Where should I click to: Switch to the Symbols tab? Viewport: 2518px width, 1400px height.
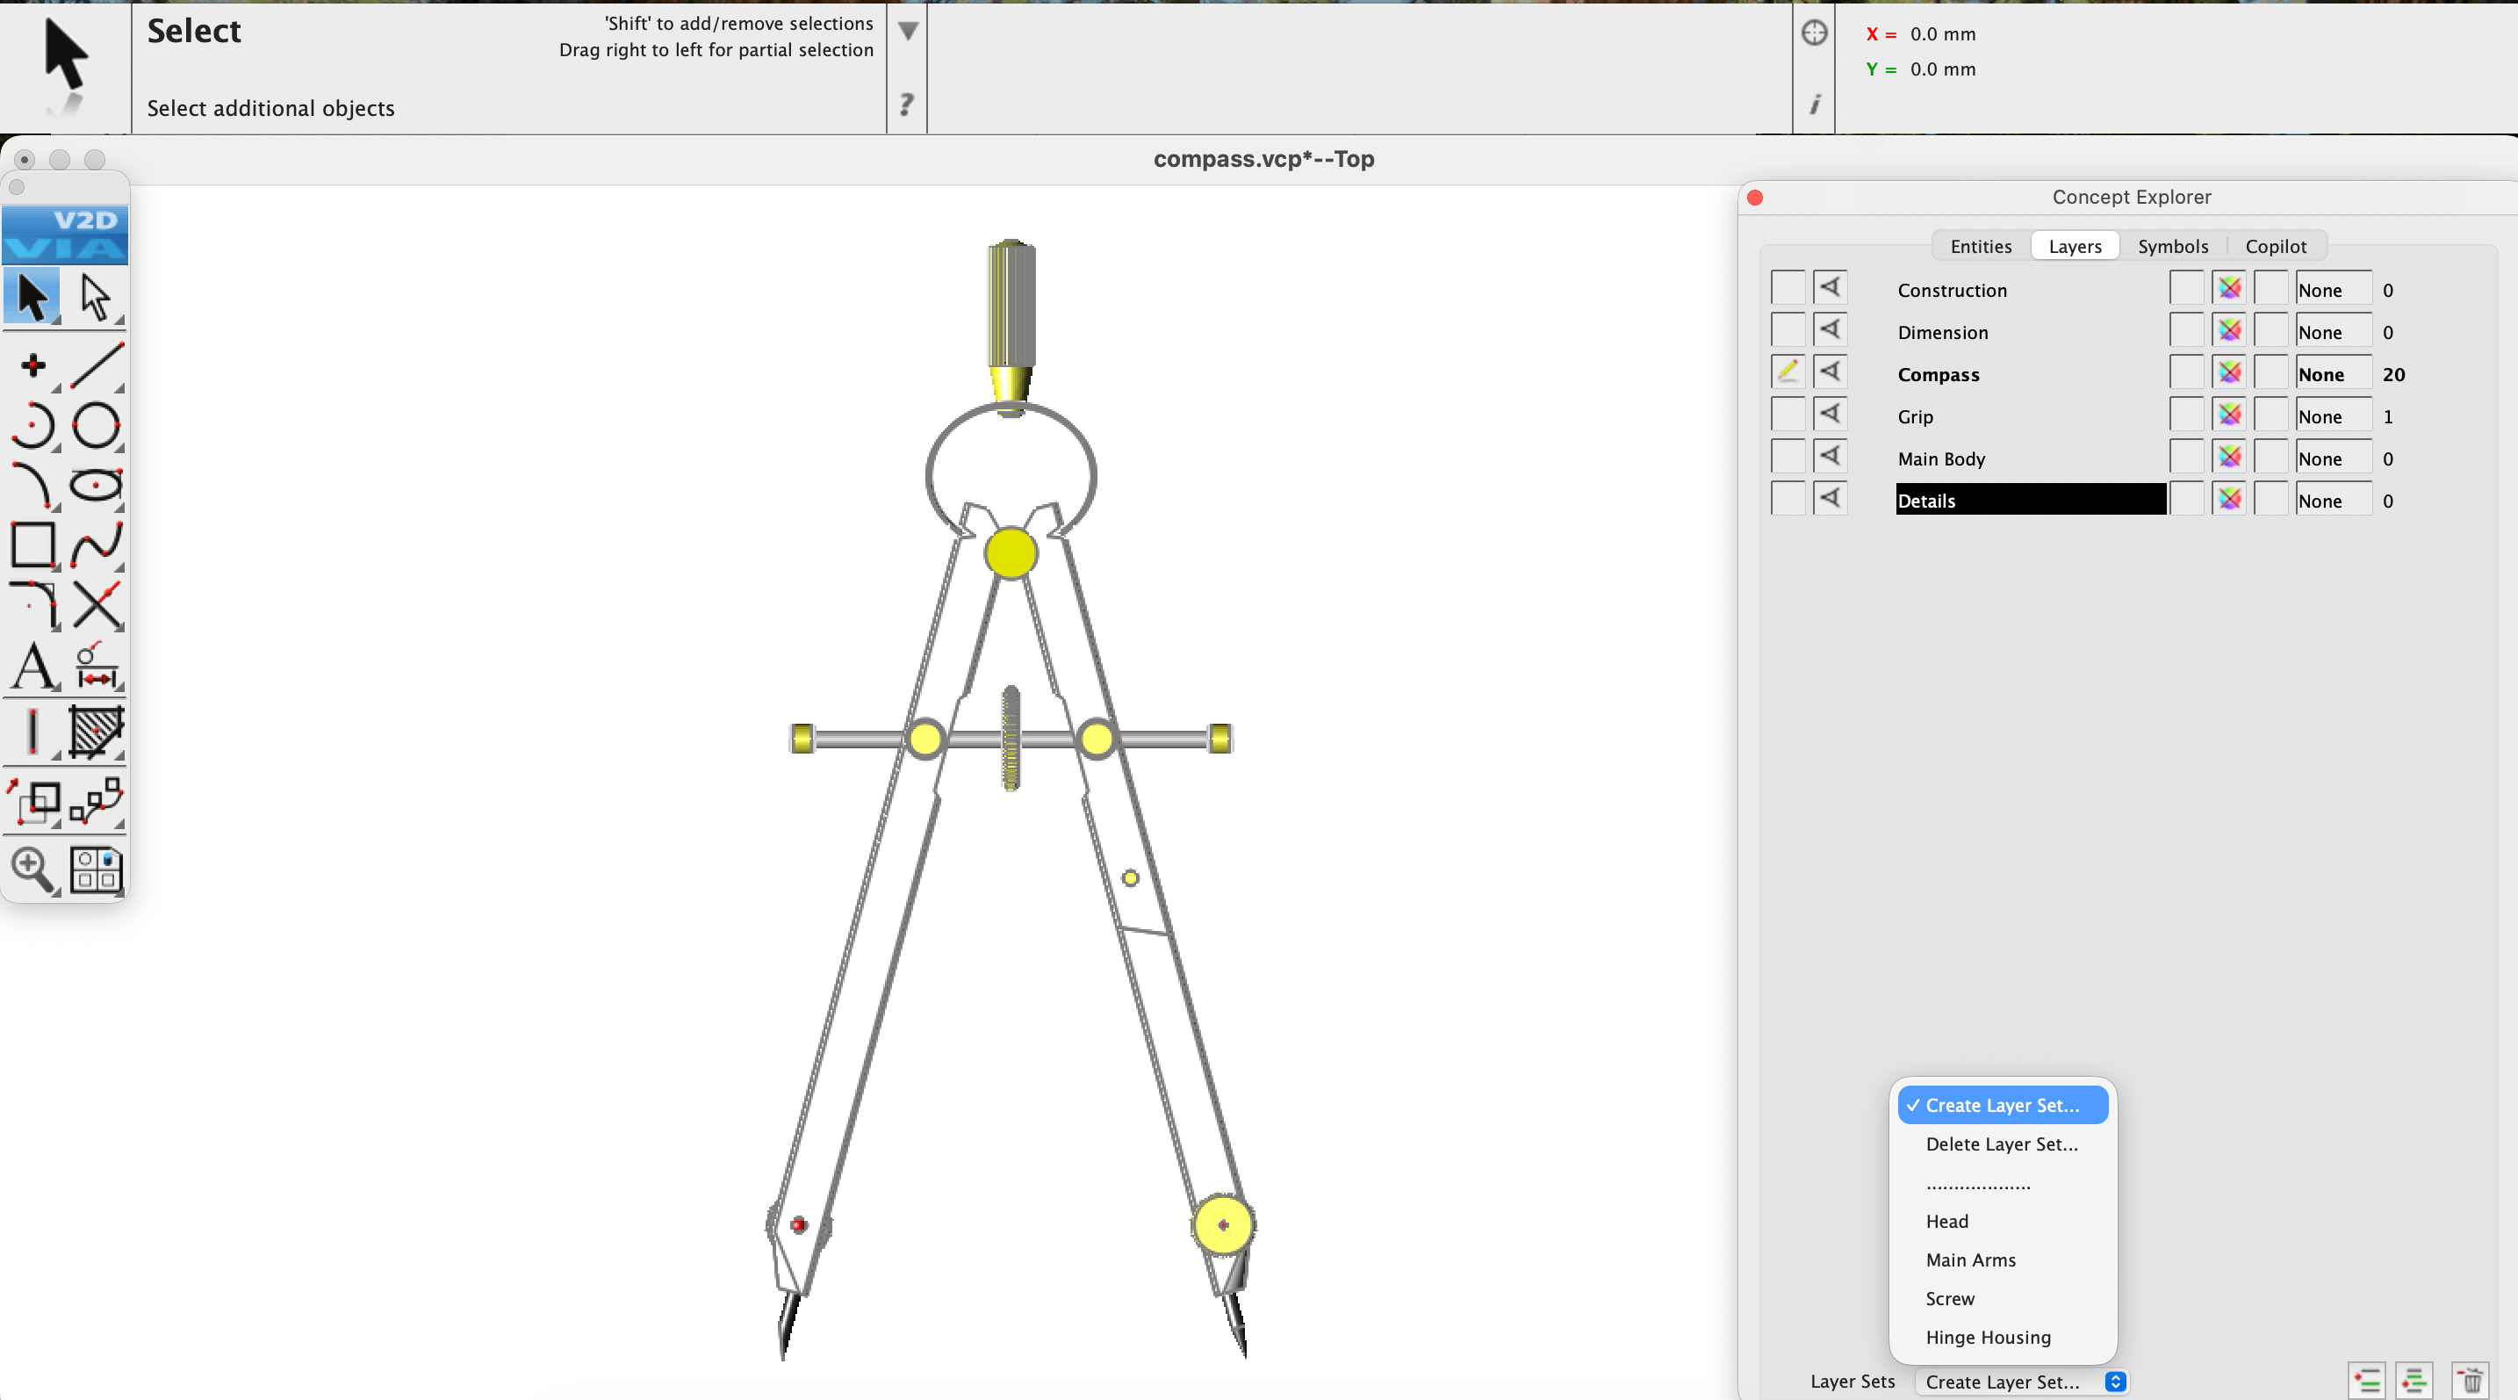2172,245
